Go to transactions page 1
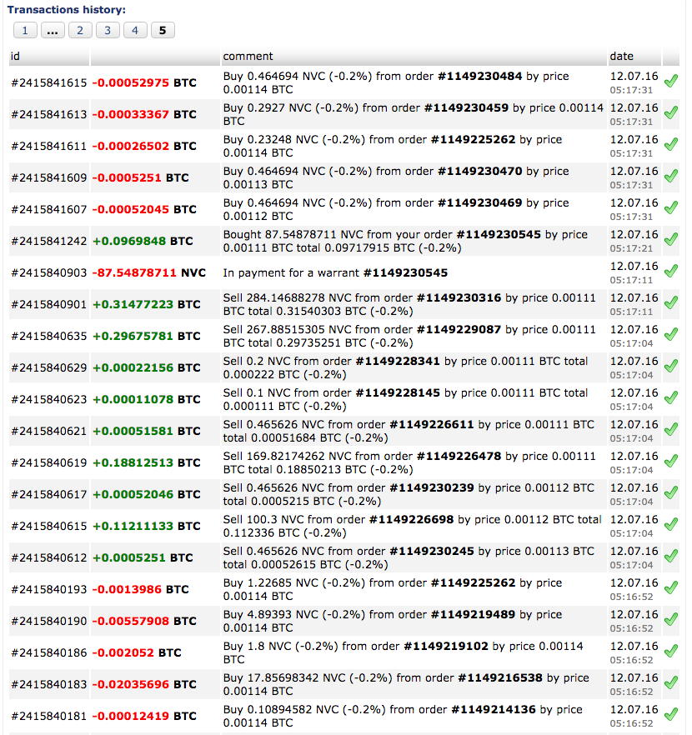The image size is (692, 735). tap(25, 31)
